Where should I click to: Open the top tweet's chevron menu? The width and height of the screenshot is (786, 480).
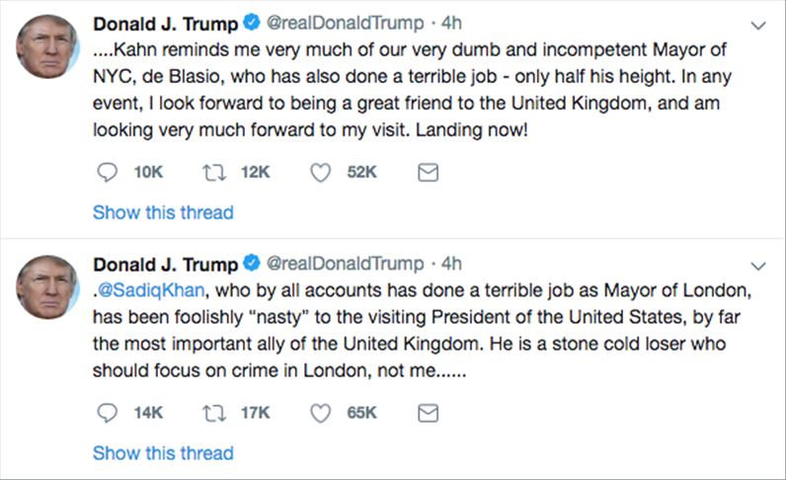(x=757, y=26)
